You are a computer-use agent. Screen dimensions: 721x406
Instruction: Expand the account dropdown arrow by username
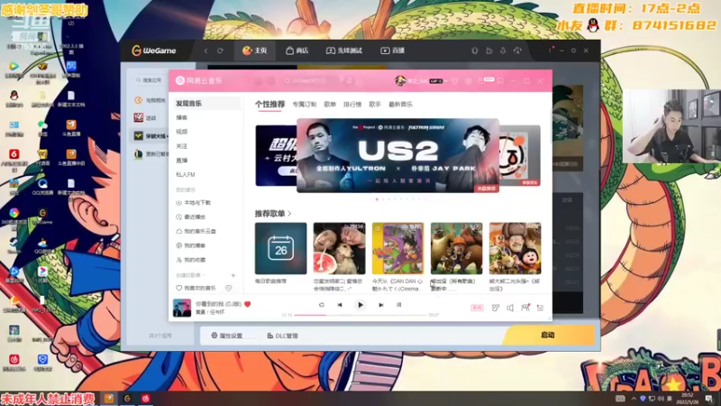point(446,81)
